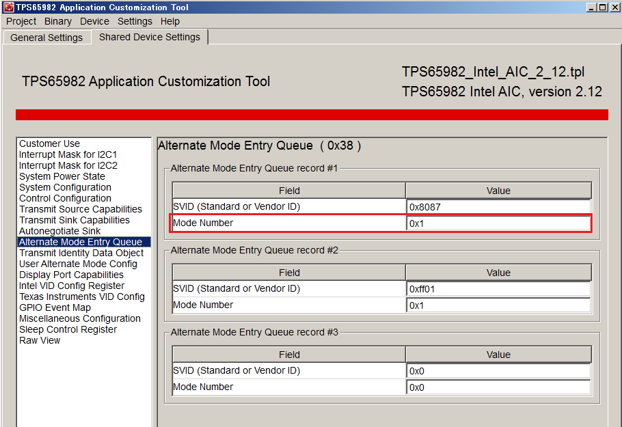The image size is (622, 427).
Task: Click the Value column header in record #3
Action: (x=499, y=355)
